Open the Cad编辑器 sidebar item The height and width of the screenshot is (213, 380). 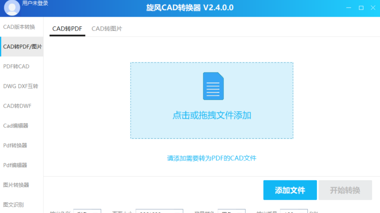(x=16, y=126)
